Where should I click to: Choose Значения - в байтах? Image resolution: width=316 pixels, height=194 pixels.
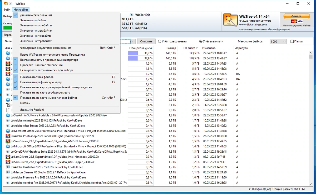tap(66, 20)
